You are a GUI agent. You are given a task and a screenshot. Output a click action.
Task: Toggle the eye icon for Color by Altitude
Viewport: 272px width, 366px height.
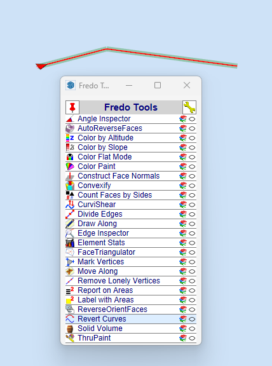[x=192, y=138]
